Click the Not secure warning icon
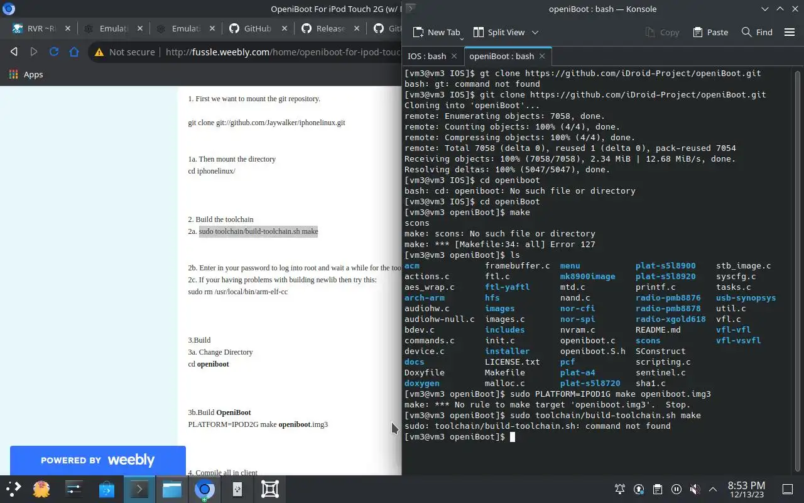The image size is (804, 503). click(x=99, y=52)
